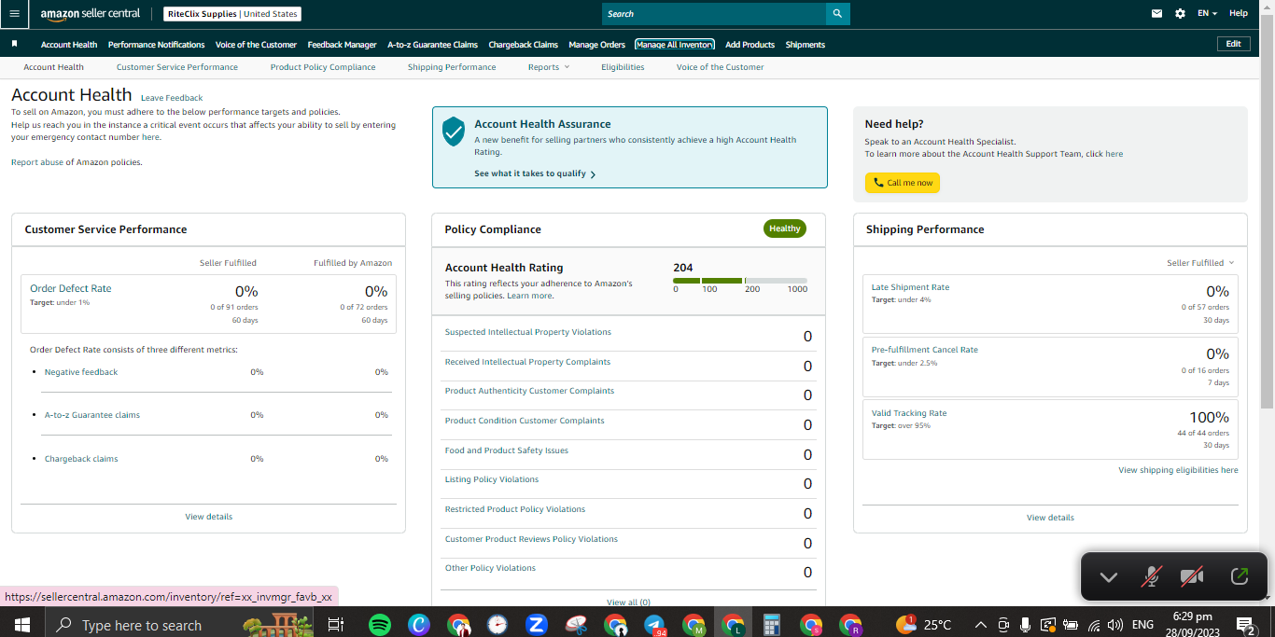Open Spotify from the taskbar
Screen dimensions: 1275x637
point(380,625)
